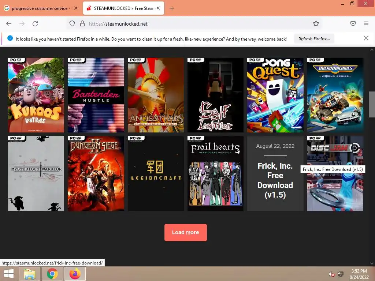Open the Frail Hearts game cover

(215, 174)
